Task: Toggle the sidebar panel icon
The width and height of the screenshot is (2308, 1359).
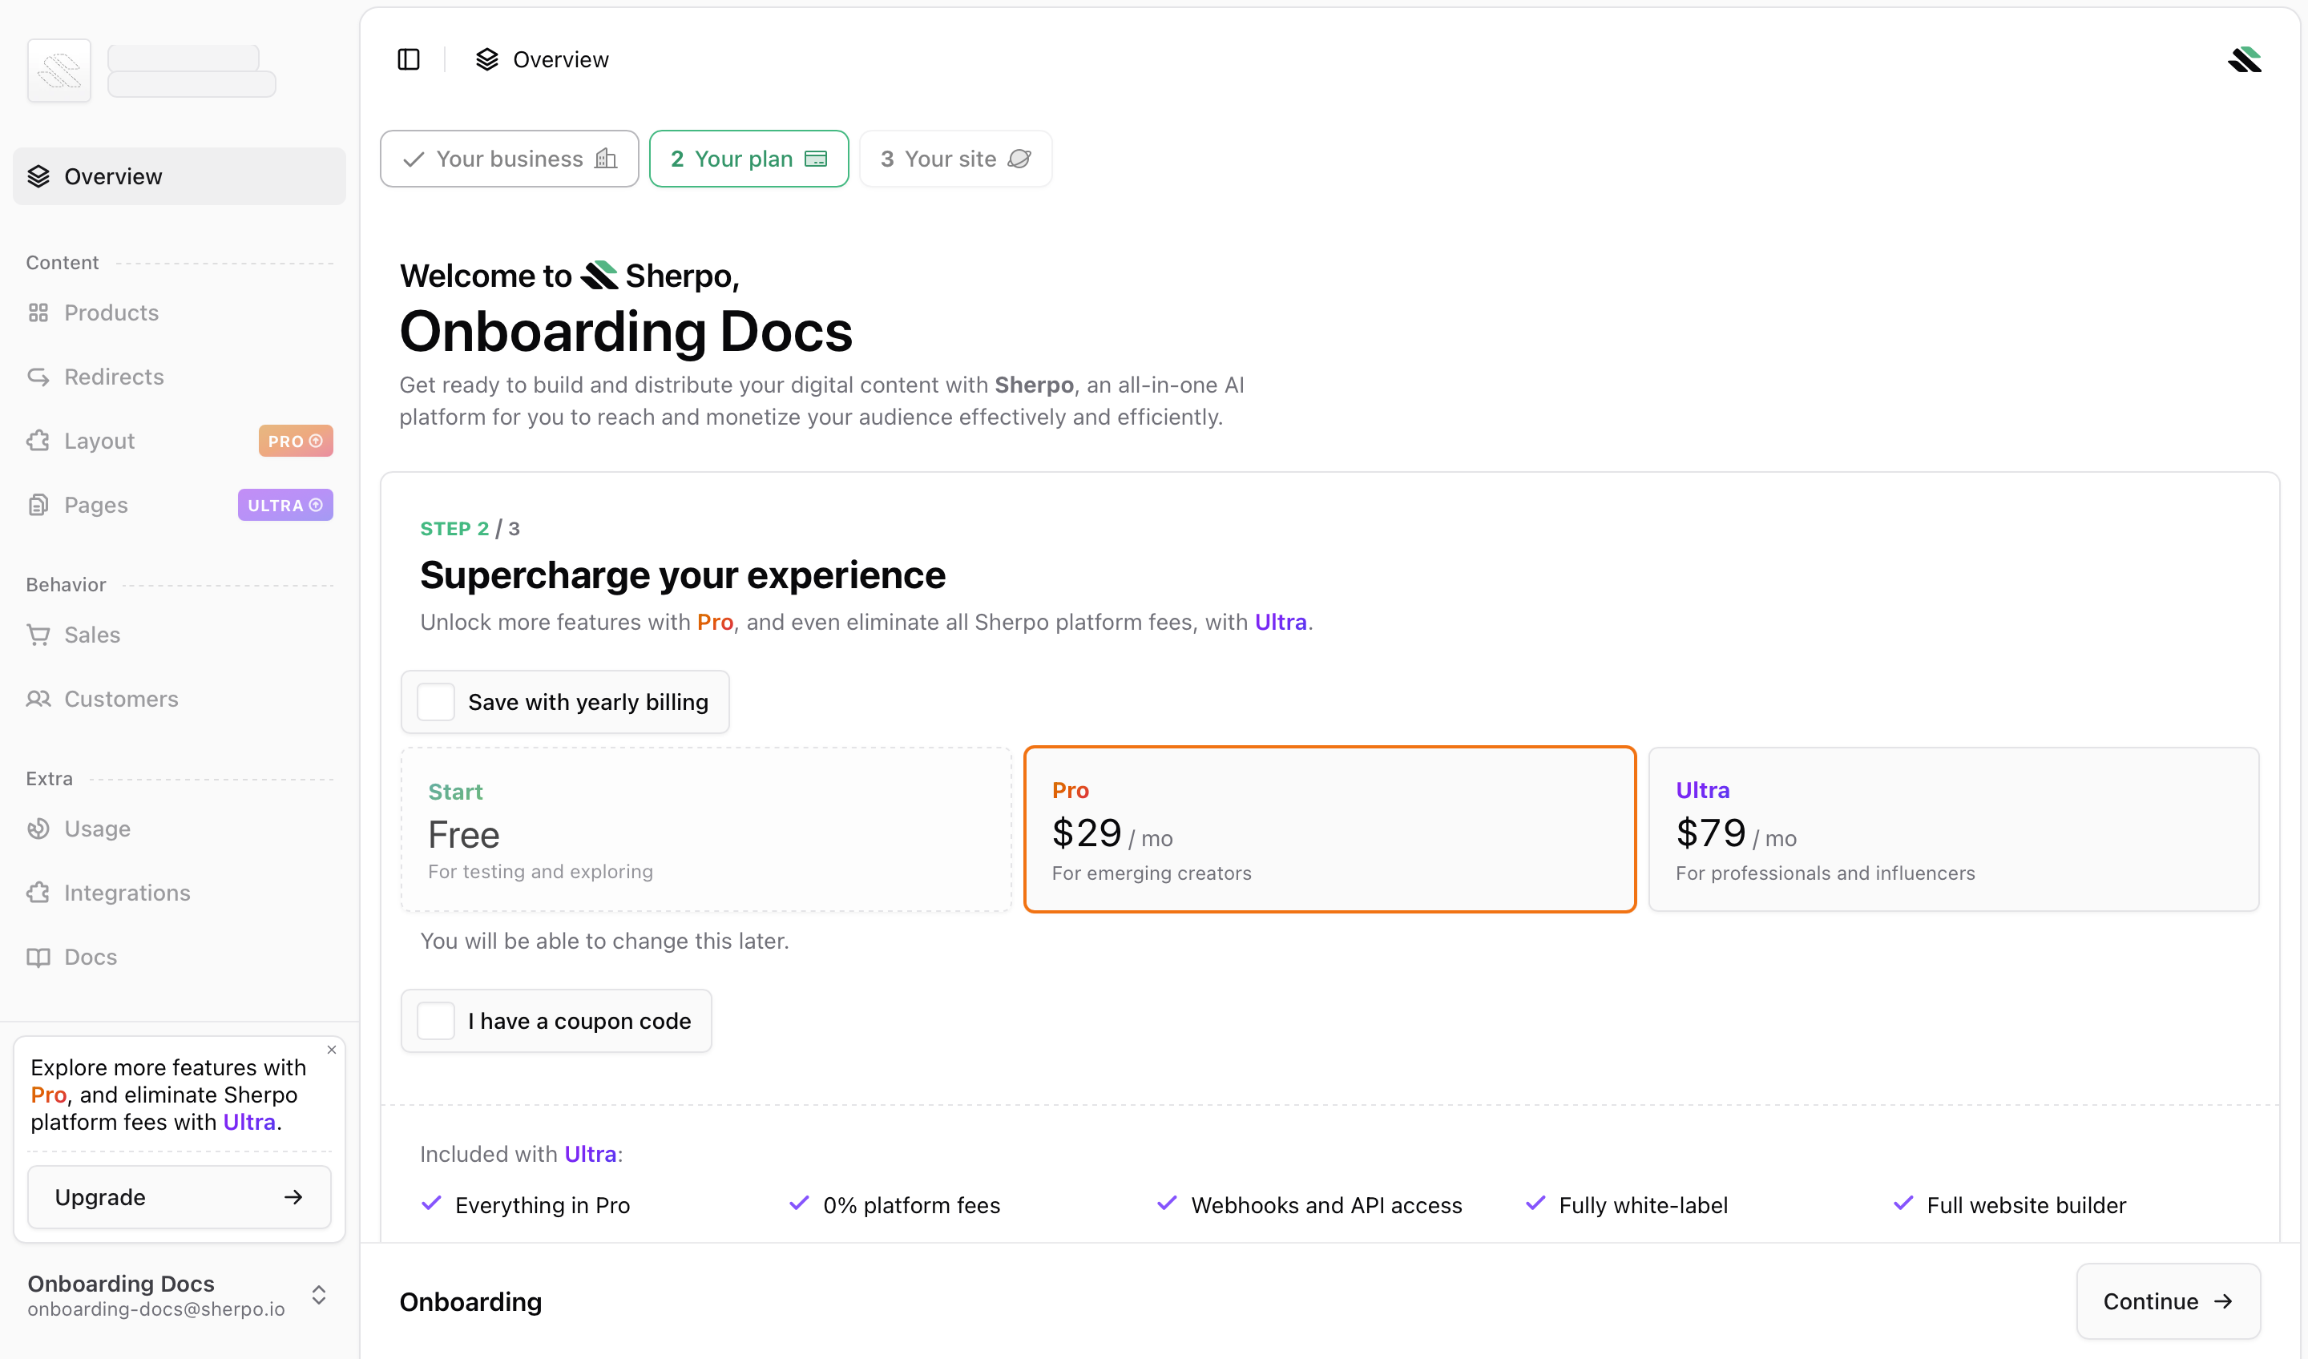Action: coord(409,59)
